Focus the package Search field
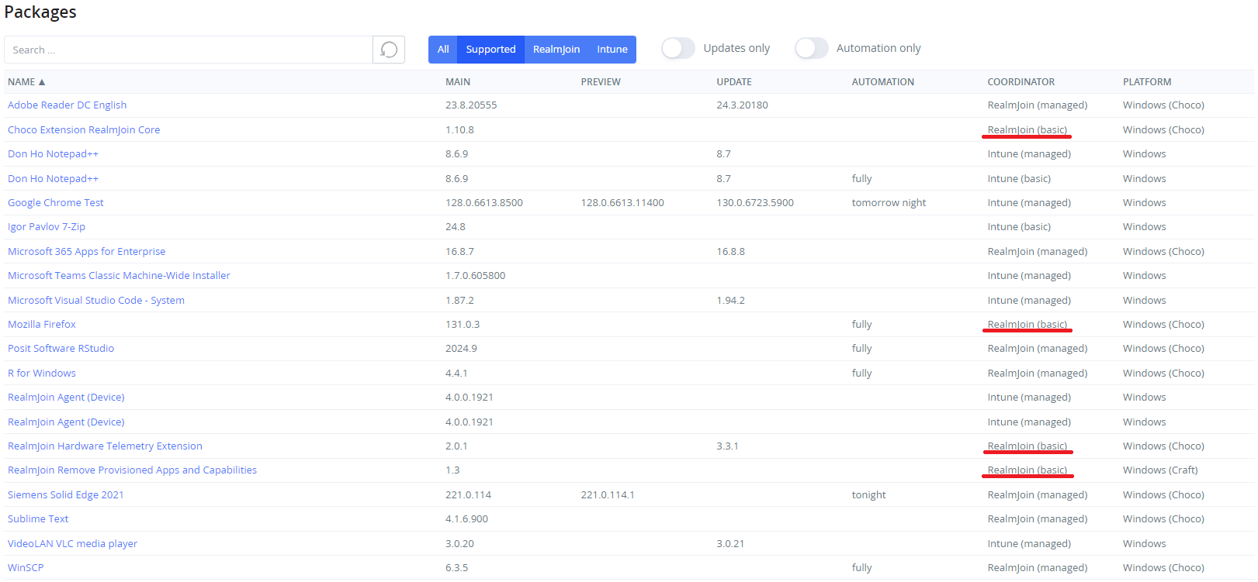 pos(189,50)
